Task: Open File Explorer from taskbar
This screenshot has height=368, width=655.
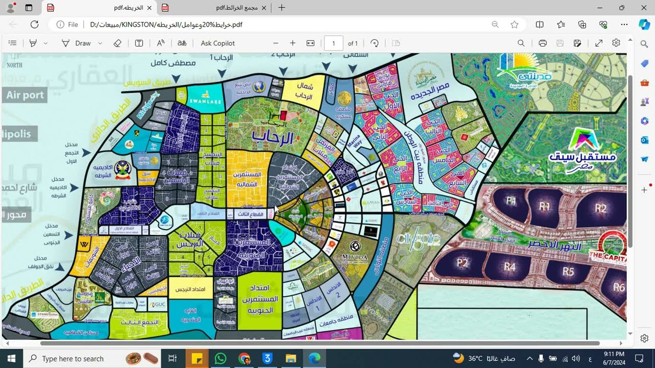Action: [x=291, y=358]
